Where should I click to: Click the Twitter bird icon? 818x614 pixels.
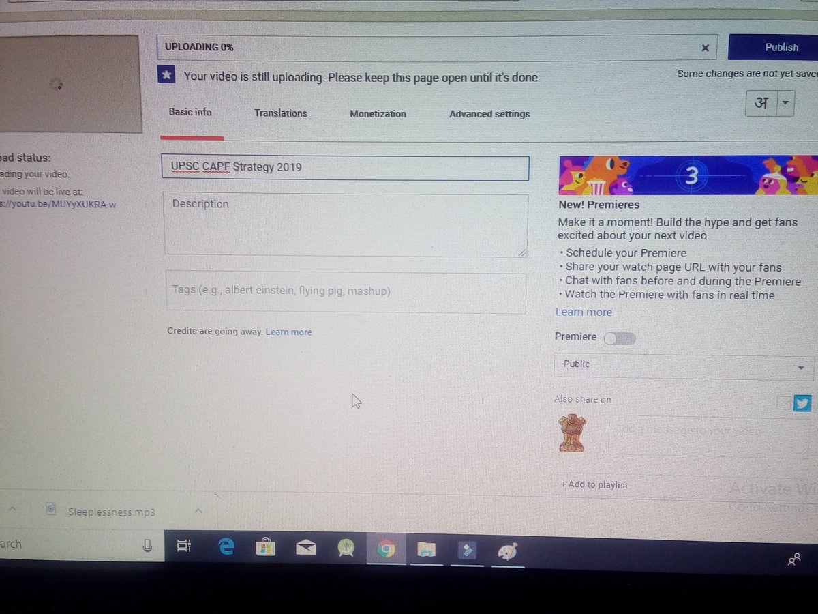(x=802, y=403)
